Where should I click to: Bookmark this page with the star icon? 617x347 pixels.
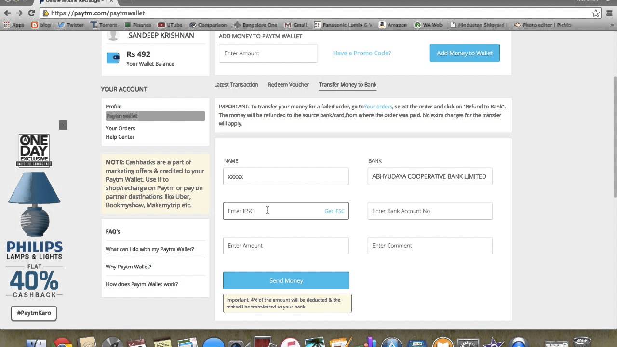[596, 13]
